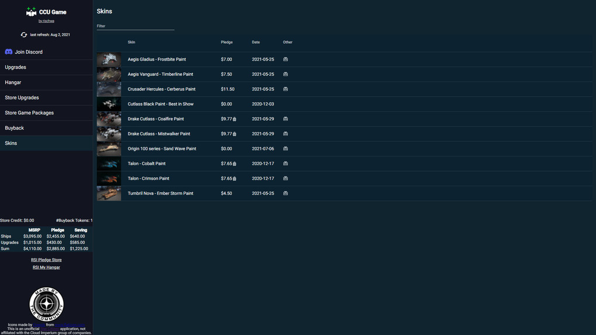
Task: Click pledge price icon on Drake Cutlass Coalfire row
Action: [x=235, y=119]
